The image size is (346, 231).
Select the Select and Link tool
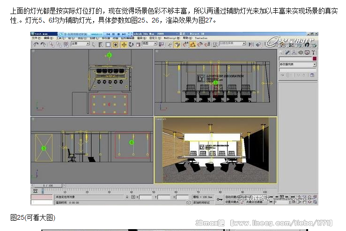click(52, 45)
